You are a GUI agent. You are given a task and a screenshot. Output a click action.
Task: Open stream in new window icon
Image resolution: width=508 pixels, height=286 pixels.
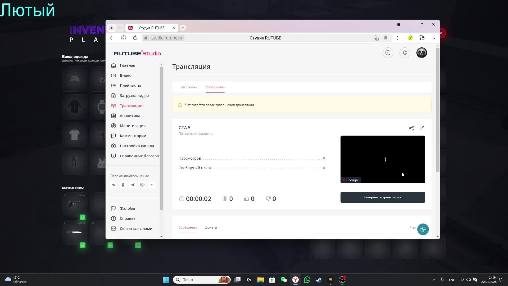pos(422,128)
